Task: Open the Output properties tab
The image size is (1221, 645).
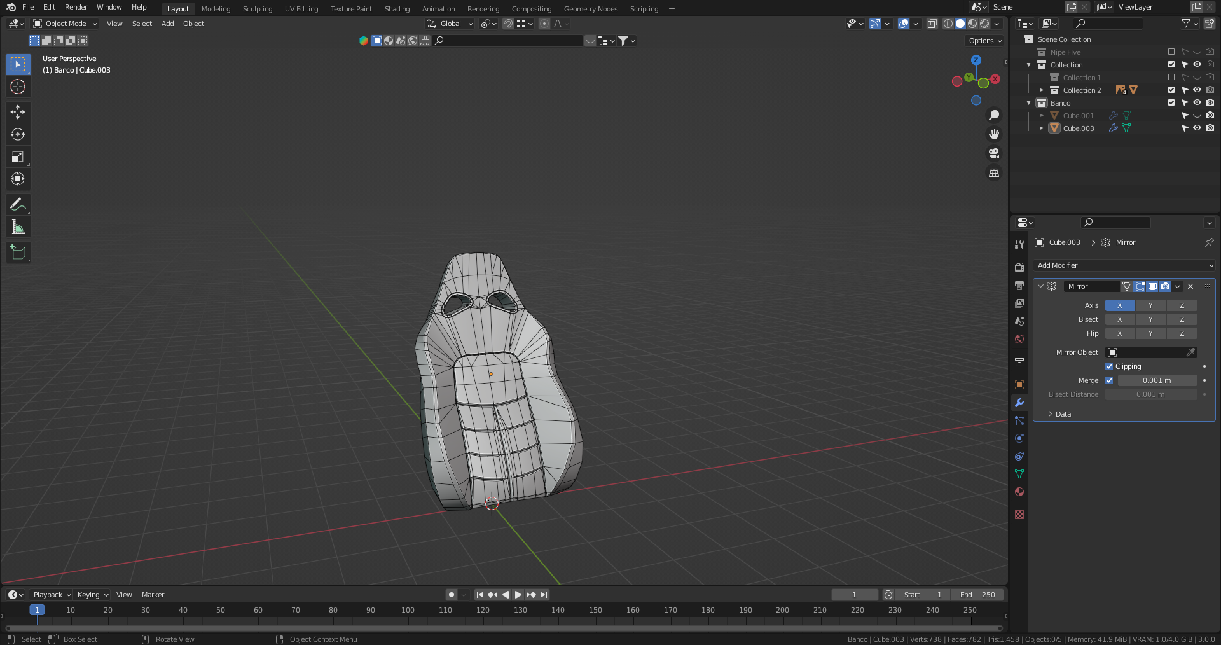Action: click(1019, 286)
